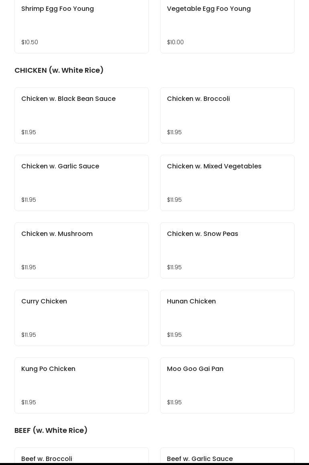Screen dimensions: 309x465
Task: Click the $10.50 Shrimp Egg Foo Young price
Action: pos(30,42)
